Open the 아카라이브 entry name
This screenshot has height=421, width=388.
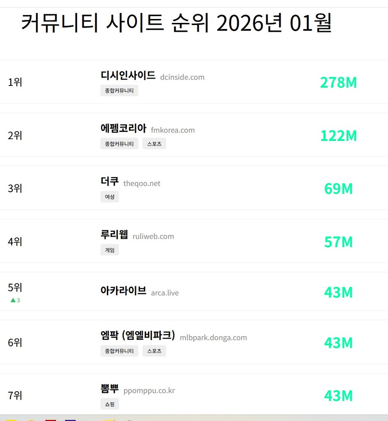click(x=123, y=291)
